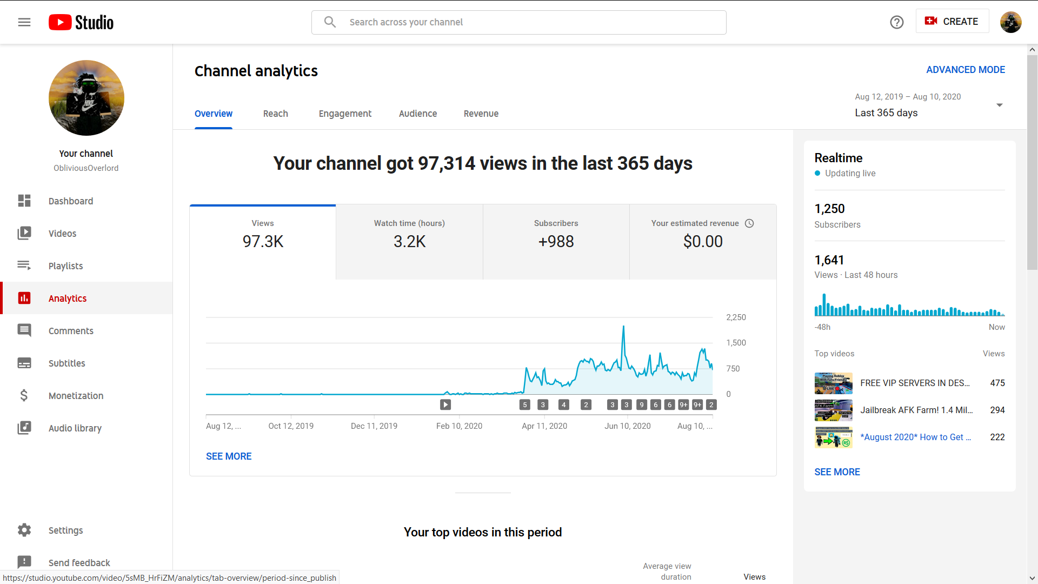This screenshot has height=584, width=1038.
Task: Expand the Advanced Mode options
Action: click(x=965, y=70)
